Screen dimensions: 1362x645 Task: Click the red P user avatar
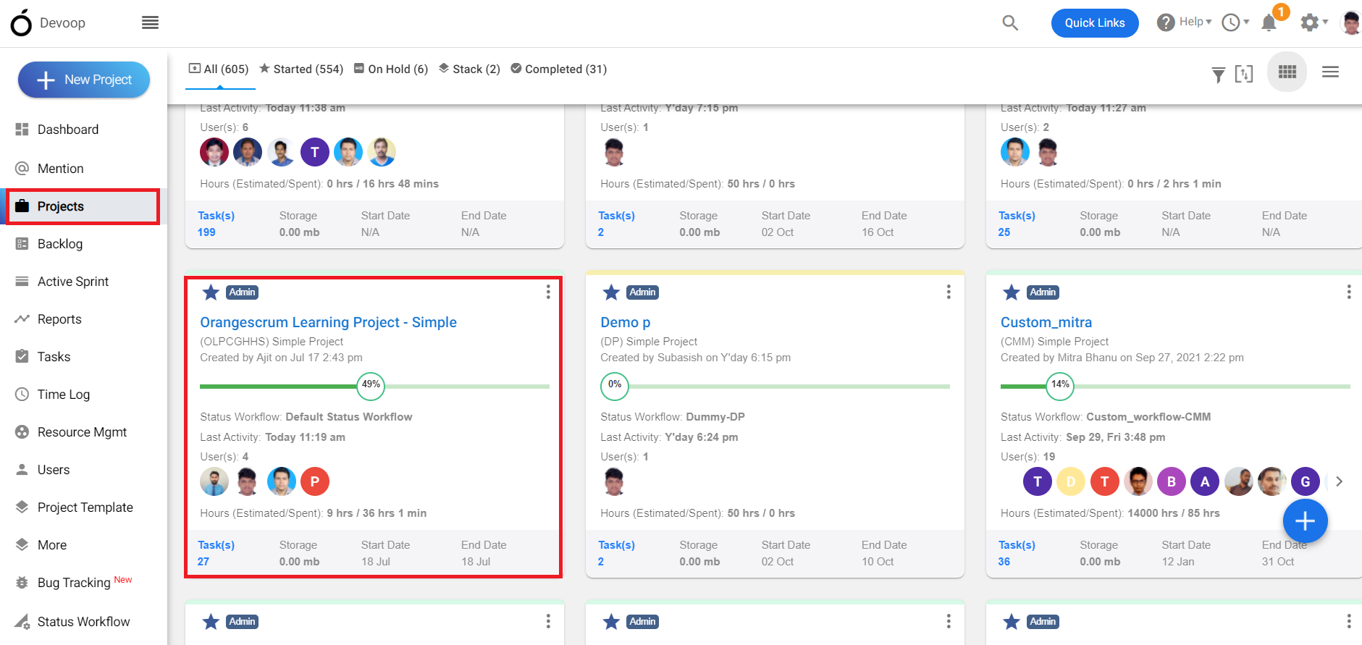click(x=315, y=481)
